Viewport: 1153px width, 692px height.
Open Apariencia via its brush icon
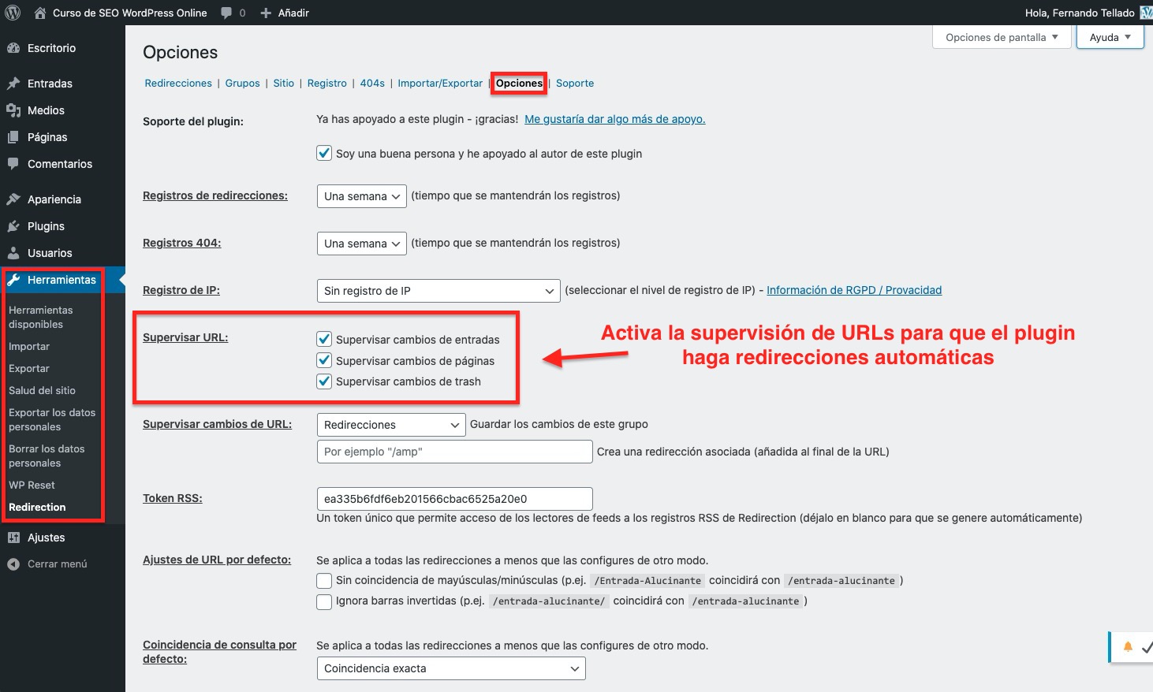[x=13, y=199]
